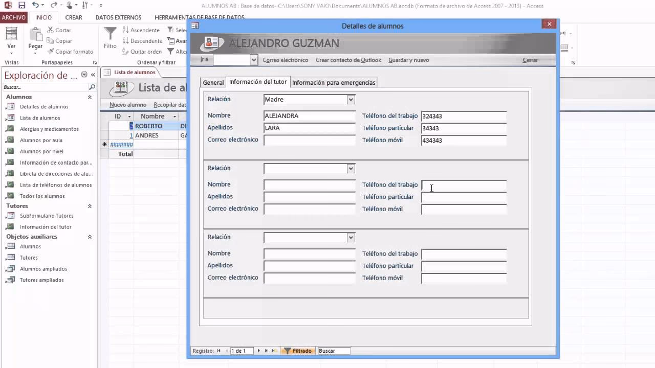Click Apellidos field containing LARA
655x368 pixels.
tap(310, 128)
